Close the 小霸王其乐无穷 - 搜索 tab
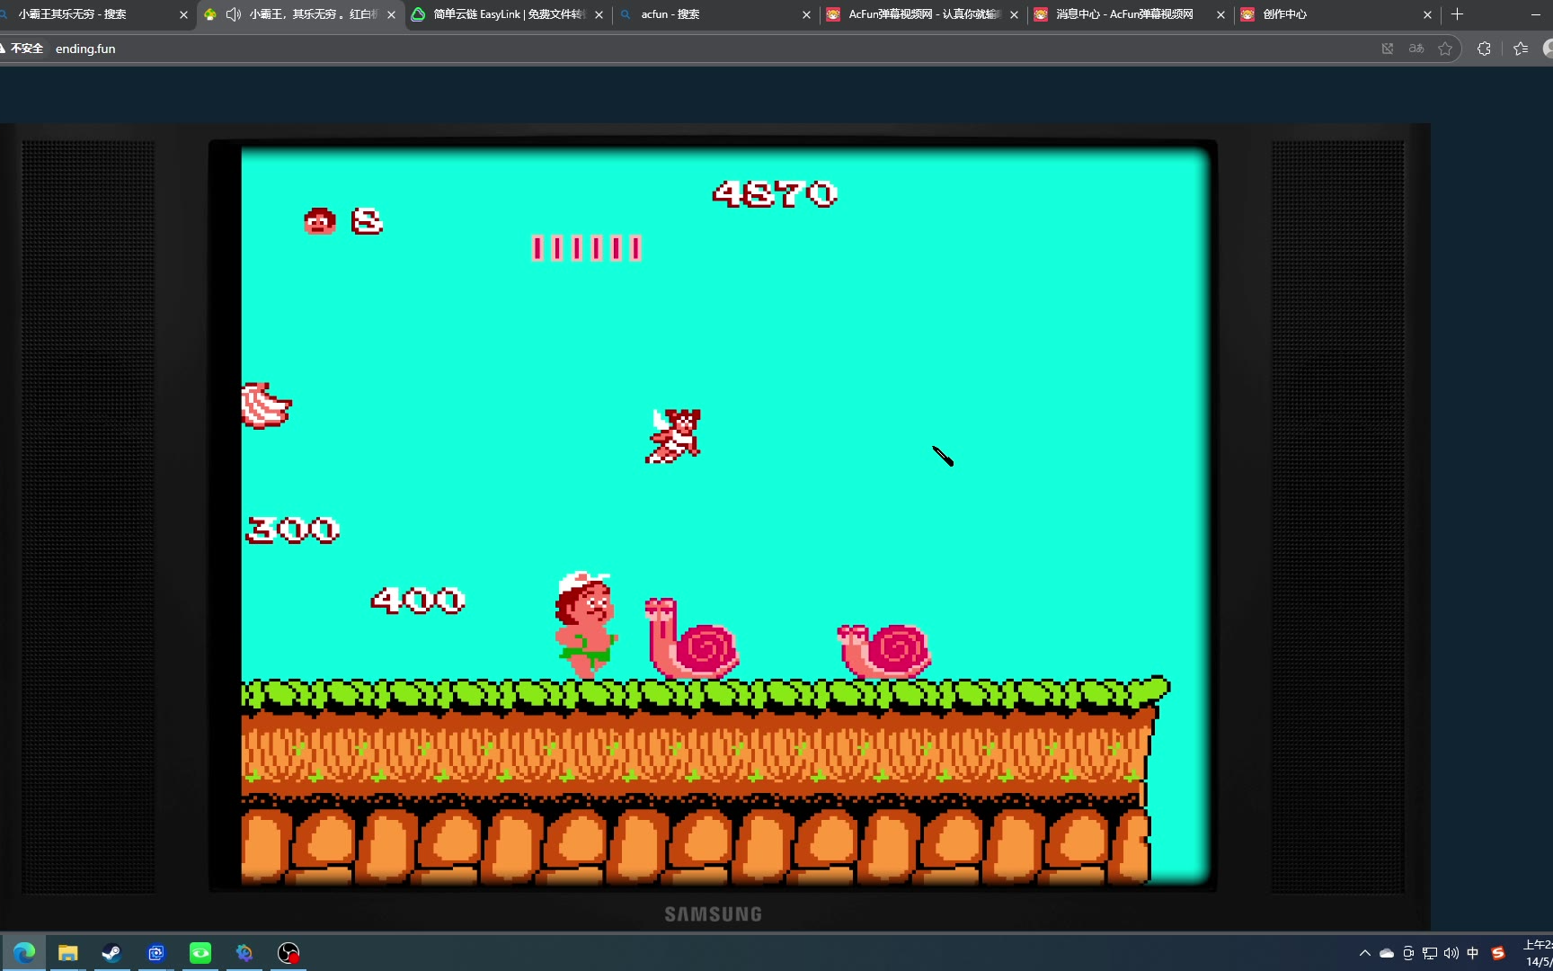The image size is (1553, 971). [183, 14]
